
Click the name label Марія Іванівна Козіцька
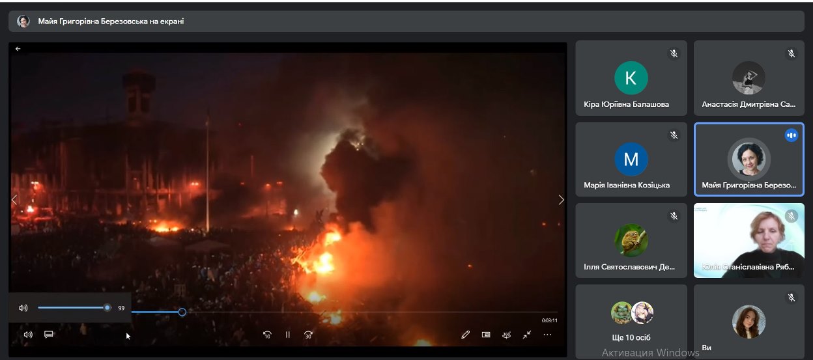click(x=627, y=186)
